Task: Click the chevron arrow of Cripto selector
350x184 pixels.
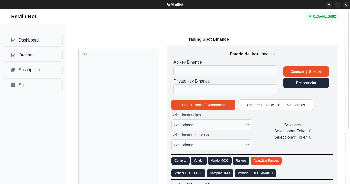Action: pyautogui.click(x=248, y=125)
